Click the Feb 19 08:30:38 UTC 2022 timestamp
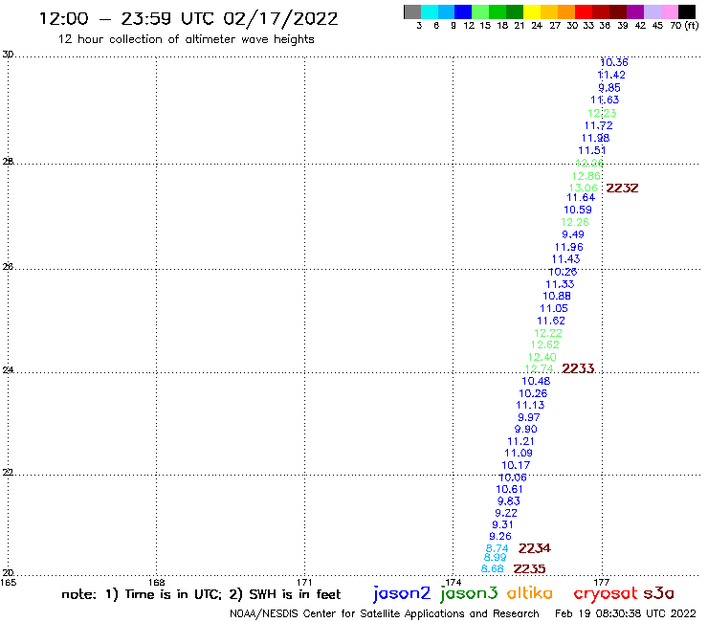708x622 pixels. pos(626,614)
